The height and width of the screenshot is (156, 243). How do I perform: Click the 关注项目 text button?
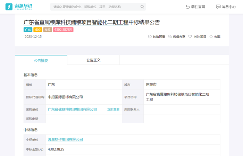coord(200,37)
